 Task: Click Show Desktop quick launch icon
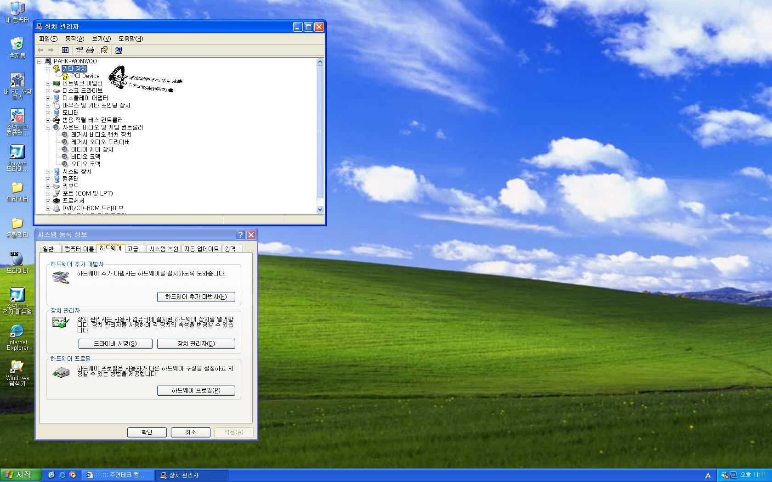(x=51, y=475)
